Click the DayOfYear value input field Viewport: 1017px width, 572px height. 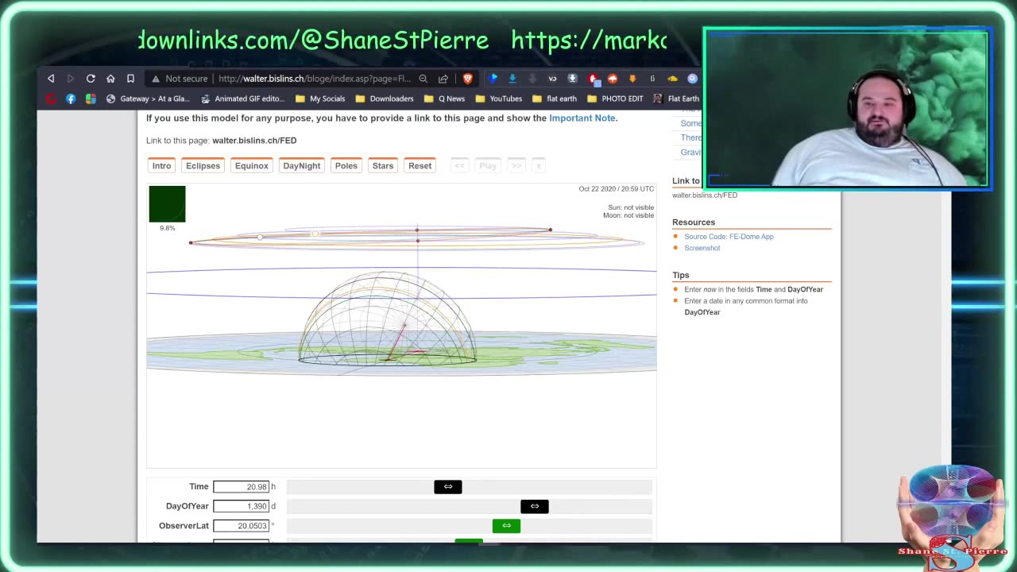click(241, 506)
